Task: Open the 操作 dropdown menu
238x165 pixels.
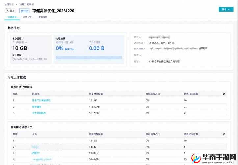Action: click(226, 9)
